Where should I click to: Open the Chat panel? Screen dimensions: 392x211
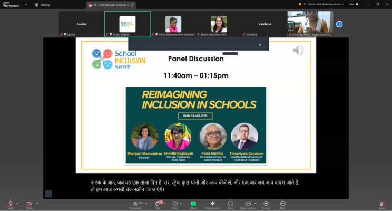(158, 205)
